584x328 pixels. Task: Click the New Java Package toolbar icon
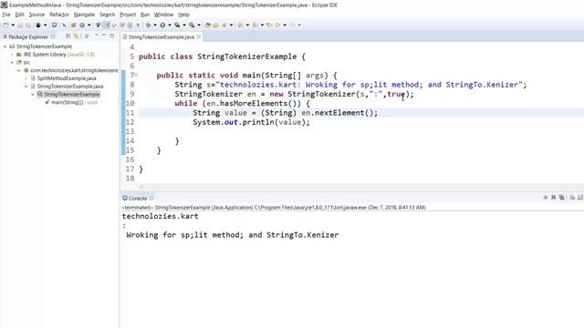click(74, 25)
